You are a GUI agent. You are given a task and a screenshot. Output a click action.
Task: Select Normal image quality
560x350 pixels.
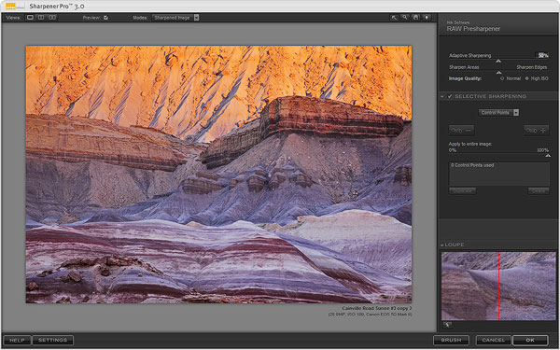tap(502, 78)
